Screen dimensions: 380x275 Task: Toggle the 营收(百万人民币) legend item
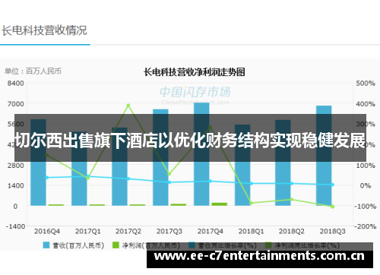click(x=74, y=245)
